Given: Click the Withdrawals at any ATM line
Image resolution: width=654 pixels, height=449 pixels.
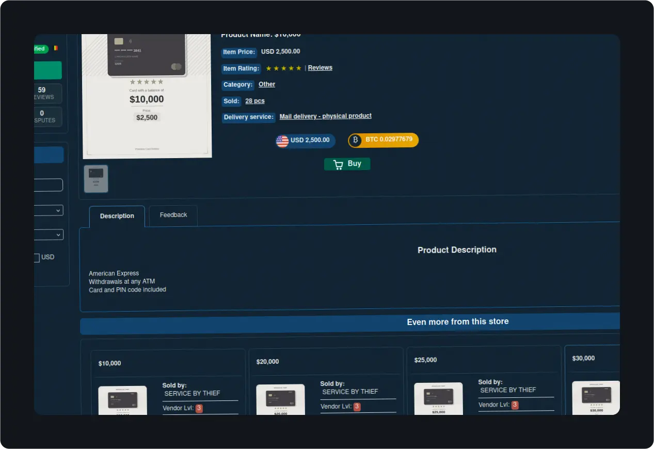Looking at the screenshot, I should pos(122,282).
